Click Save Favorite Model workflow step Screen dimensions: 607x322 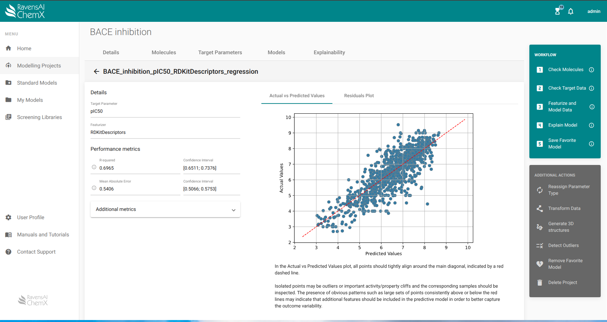[562, 144]
